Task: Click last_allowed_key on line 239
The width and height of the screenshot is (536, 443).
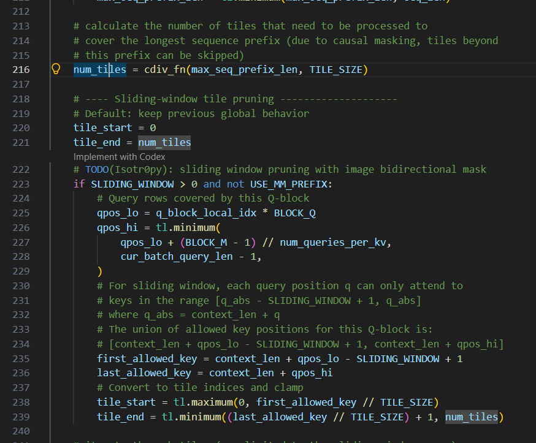Action: tap(280, 417)
